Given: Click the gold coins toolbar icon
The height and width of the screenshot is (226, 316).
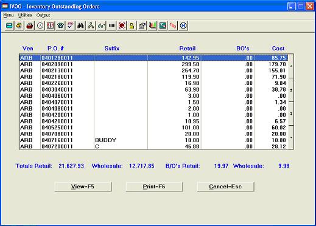Looking at the screenshot, I should [x=19, y=26].
